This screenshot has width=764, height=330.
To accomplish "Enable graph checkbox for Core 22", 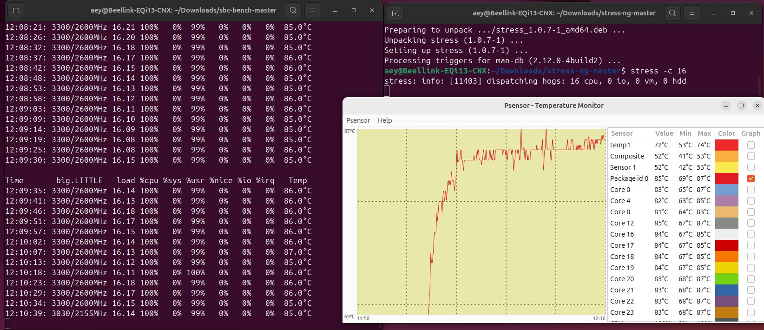I will (x=751, y=301).
